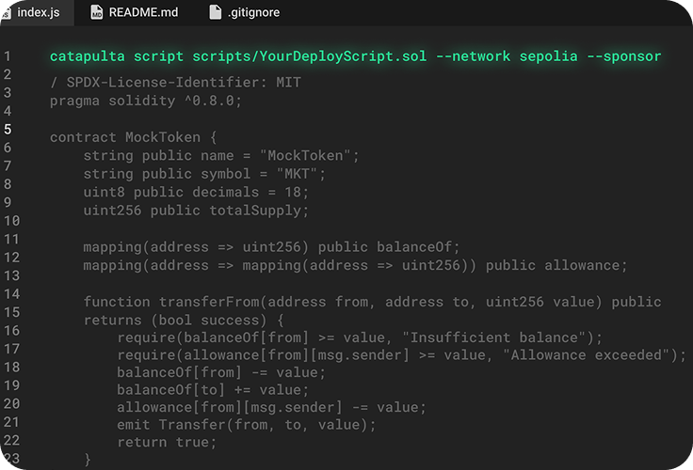Click the transferFrom function name

click(209, 302)
